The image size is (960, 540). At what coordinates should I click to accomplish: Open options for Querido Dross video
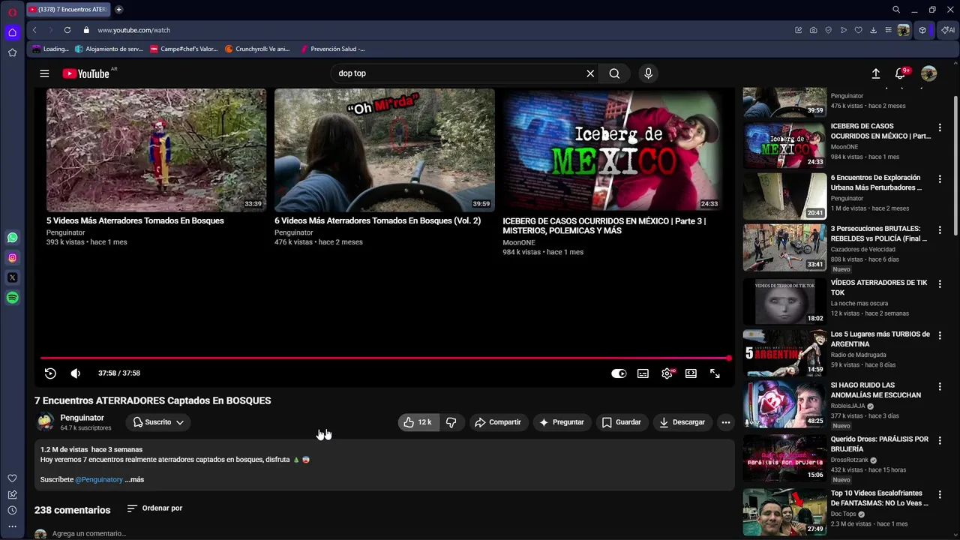[940, 440]
